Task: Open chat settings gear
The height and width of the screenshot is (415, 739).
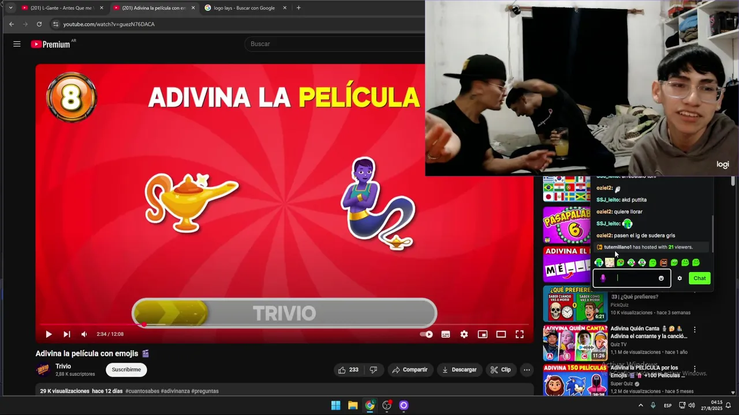Action: pos(680,278)
